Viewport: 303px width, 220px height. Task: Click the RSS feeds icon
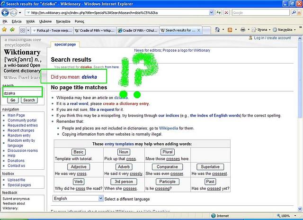230,30
